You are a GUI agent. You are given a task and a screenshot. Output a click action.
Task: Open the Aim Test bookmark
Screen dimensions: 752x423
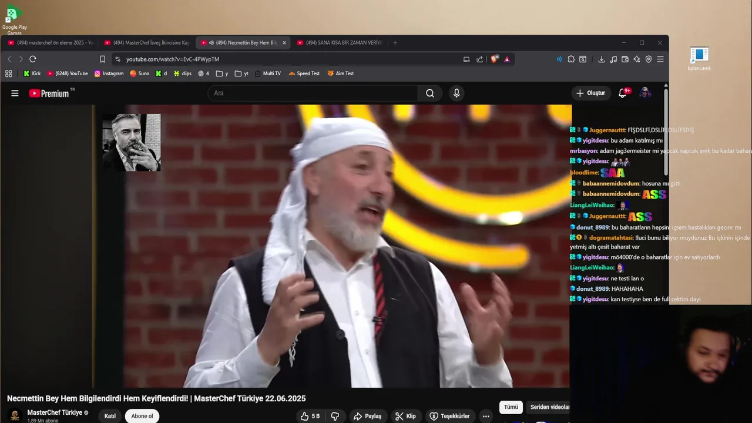[x=341, y=73]
